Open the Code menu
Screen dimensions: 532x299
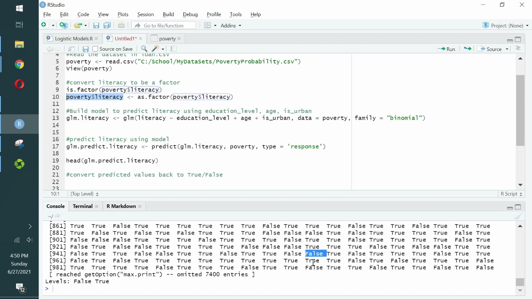(x=83, y=14)
